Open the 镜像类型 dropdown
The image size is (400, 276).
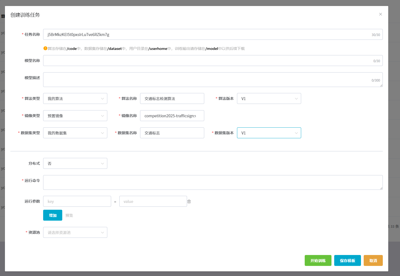pyautogui.click(x=75, y=116)
